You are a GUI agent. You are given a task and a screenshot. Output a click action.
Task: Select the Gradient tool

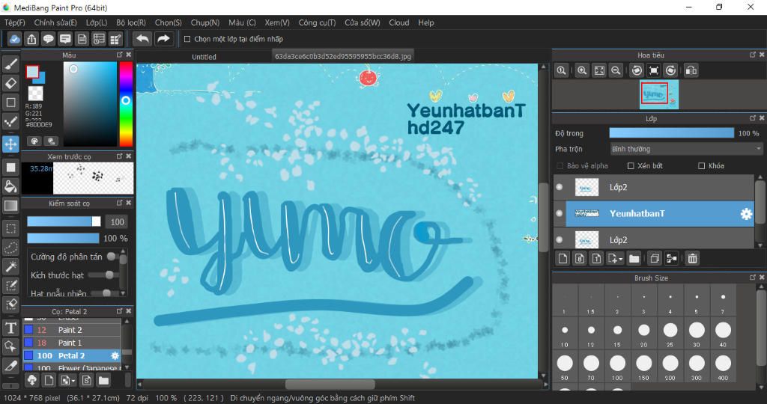tap(10, 206)
